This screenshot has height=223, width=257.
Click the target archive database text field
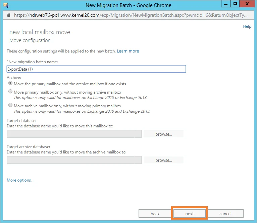pos(74,160)
